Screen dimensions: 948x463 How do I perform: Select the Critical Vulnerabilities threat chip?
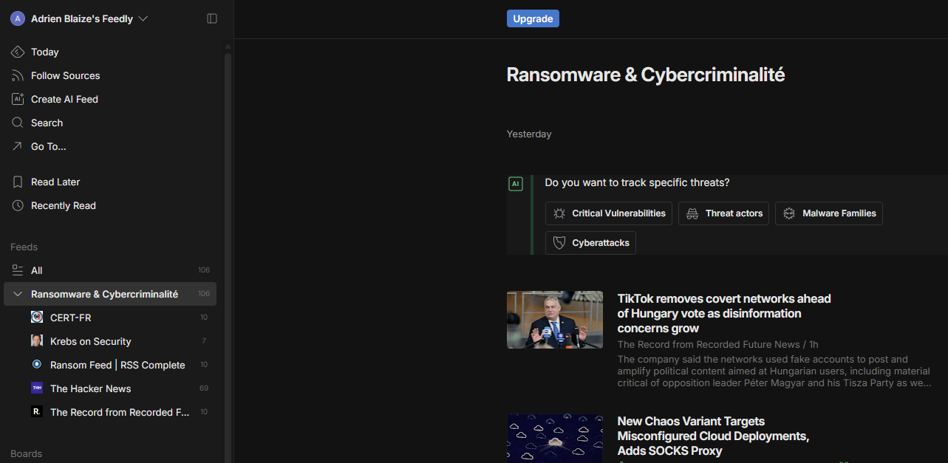click(x=609, y=213)
